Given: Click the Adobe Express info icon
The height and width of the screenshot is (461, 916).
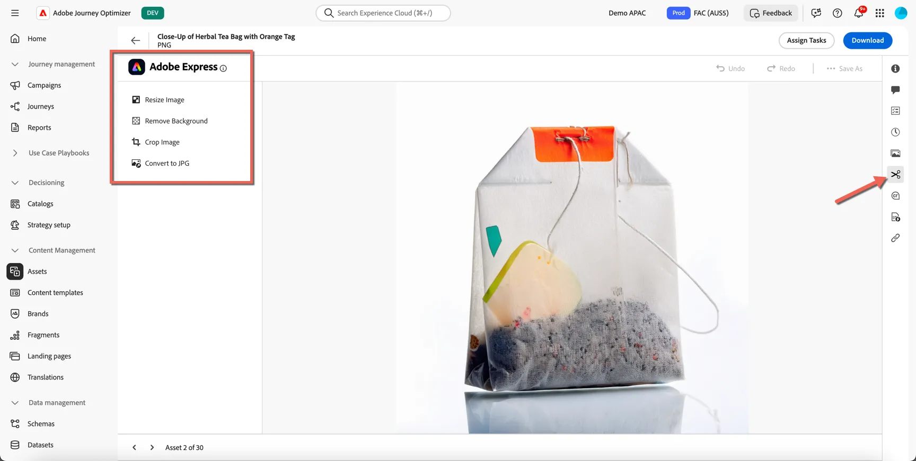Looking at the screenshot, I should [223, 68].
